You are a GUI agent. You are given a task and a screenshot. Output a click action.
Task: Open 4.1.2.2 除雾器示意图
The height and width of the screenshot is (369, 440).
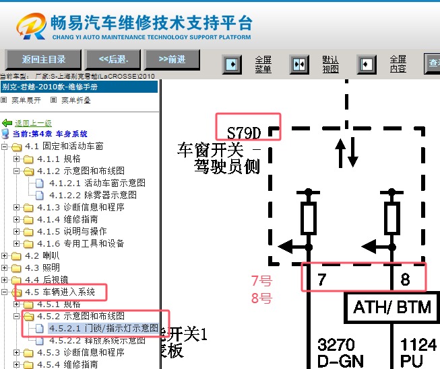(x=93, y=195)
